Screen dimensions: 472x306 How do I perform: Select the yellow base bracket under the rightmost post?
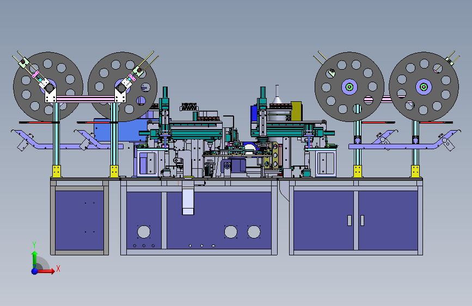click(415, 171)
